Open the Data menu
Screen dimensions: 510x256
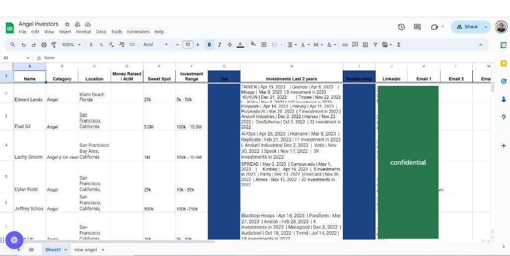click(x=101, y=32)
